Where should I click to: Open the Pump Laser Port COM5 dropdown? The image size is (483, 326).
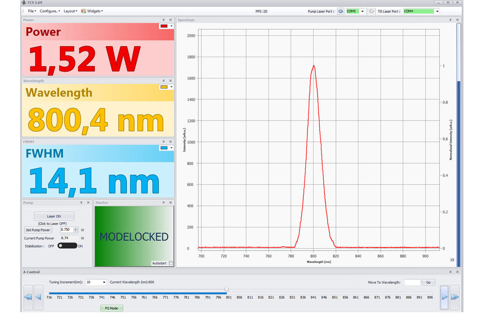click(x=362, y=11)
